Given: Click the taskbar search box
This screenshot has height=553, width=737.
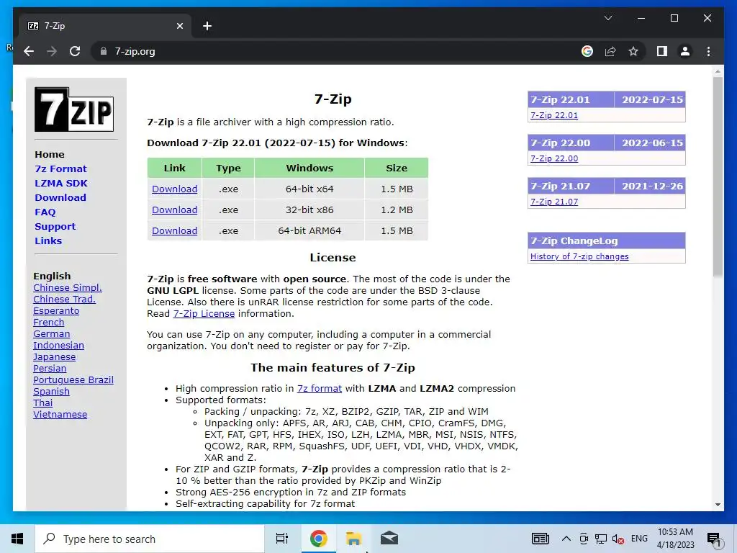Looking at the screenshot, I should pyautogui.click(x=150, y=539).
